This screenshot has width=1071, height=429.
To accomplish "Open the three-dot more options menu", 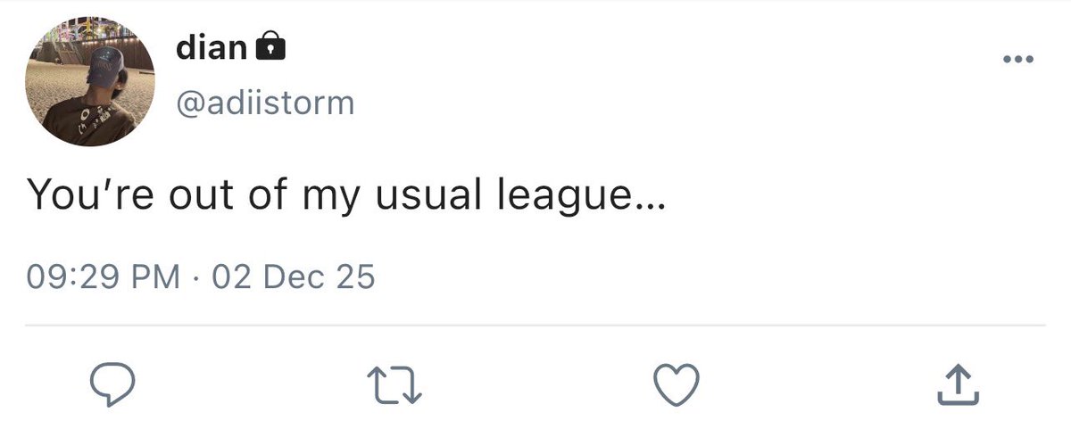I will [x=1018, y=60].
